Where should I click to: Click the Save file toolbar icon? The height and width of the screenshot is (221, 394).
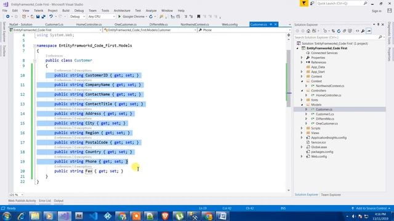[38, 17]
